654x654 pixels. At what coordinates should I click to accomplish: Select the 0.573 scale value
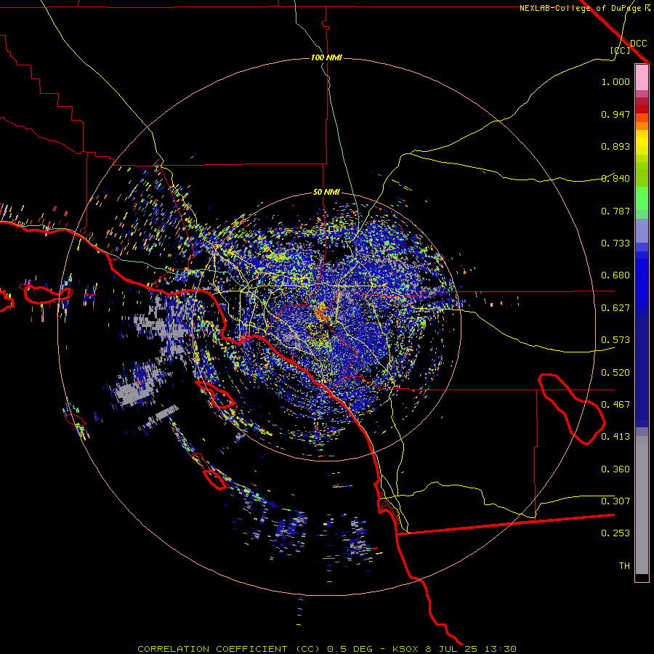615,340
